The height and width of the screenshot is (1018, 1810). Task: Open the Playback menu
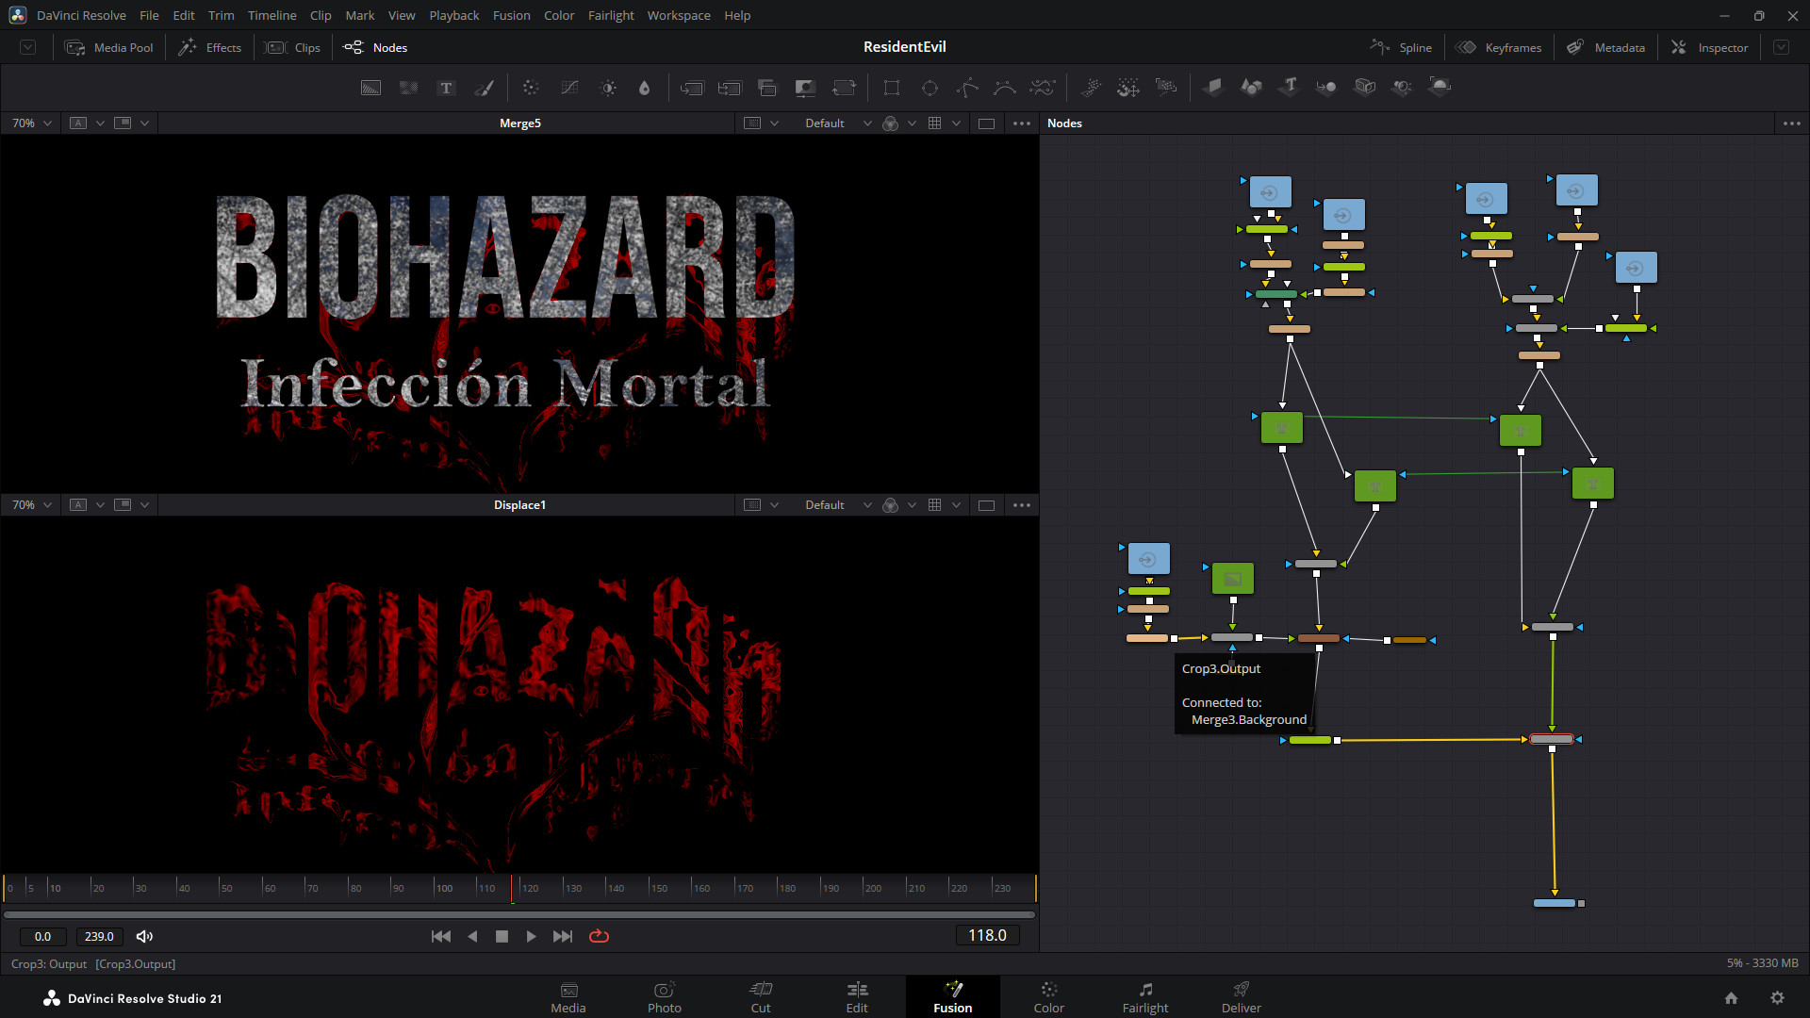[x=453, y=15]
